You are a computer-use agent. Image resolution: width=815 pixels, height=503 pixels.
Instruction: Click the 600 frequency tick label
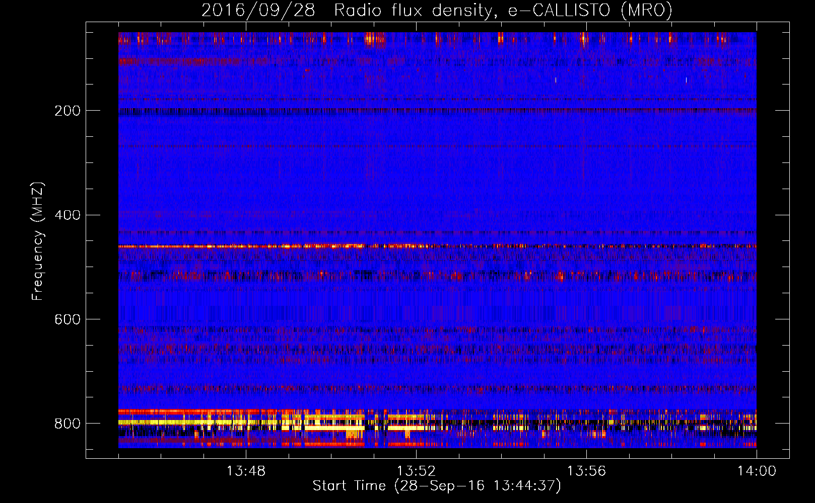pyautogui.click(x=67, y=319)
